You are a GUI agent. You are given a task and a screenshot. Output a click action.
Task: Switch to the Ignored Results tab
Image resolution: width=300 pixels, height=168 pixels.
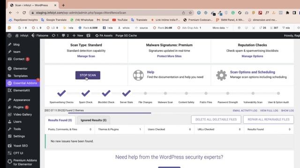pyautogui.click(x=94, y=120)
